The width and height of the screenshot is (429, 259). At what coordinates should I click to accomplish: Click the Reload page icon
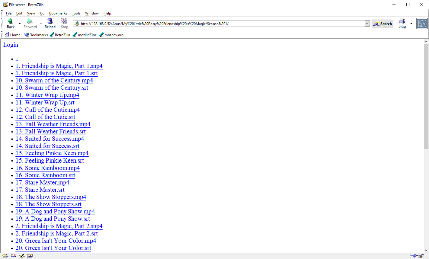pyautogui.click(x=50, y=21)
